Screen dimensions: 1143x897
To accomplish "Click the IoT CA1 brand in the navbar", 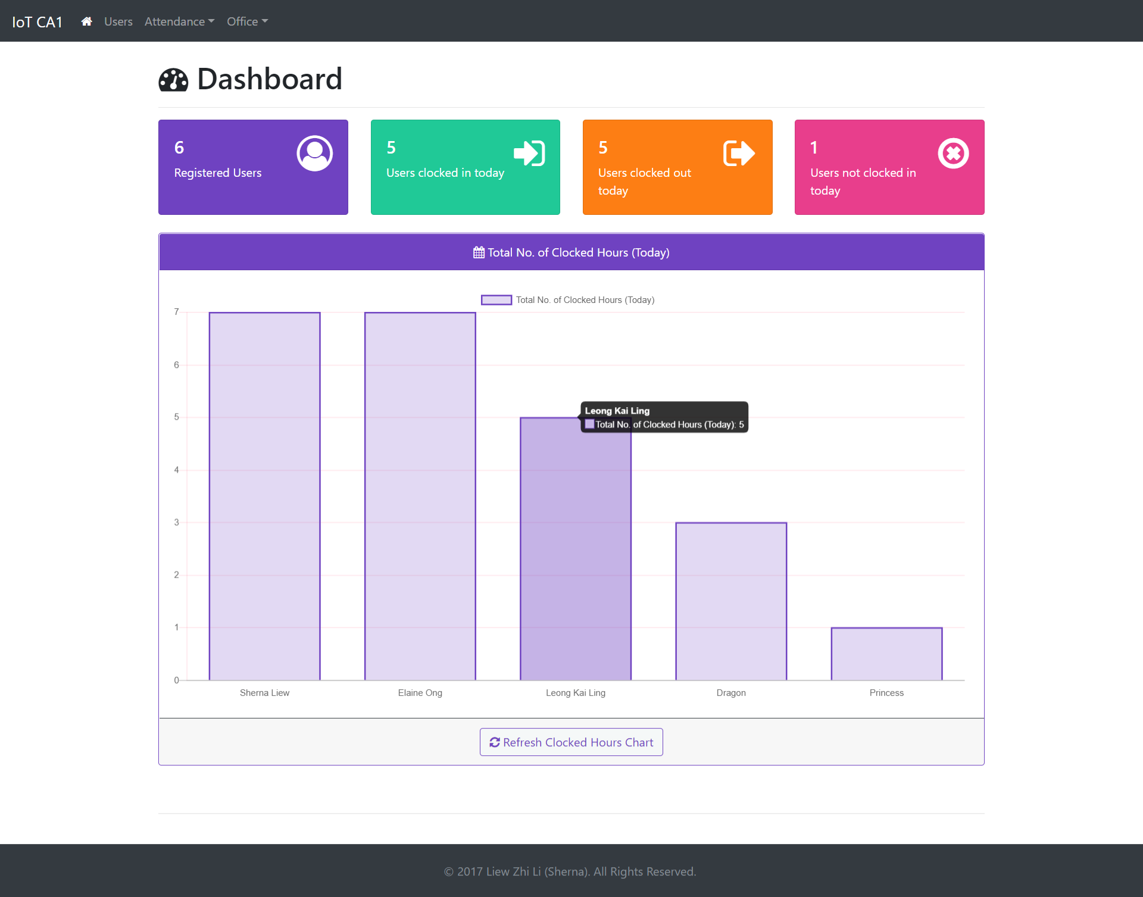I will coord(37,21).
